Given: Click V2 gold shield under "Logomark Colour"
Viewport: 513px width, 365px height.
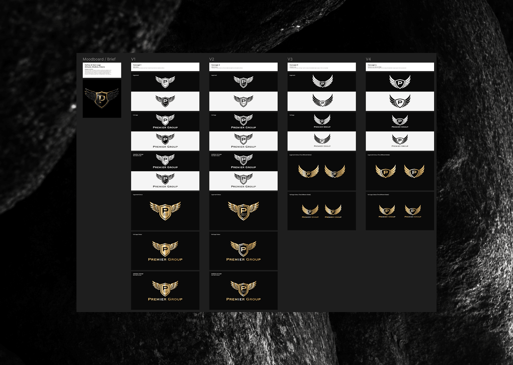Looking at the screenshot, I should 243,211.
